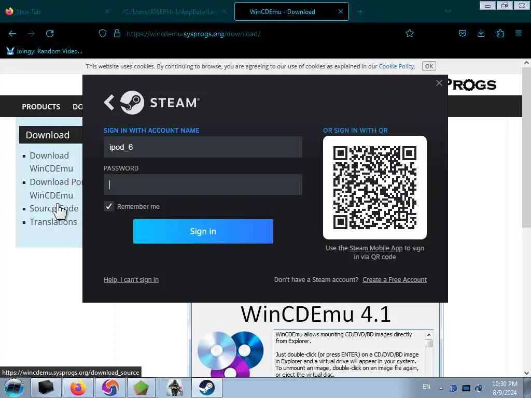Screen dimensions: 531x398
Task: Click the Action Center flag tray icon
Action: click(453, 388)
